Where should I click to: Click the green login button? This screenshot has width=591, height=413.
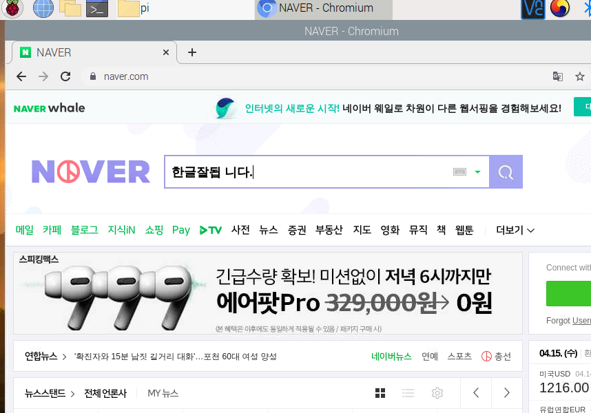568,293
